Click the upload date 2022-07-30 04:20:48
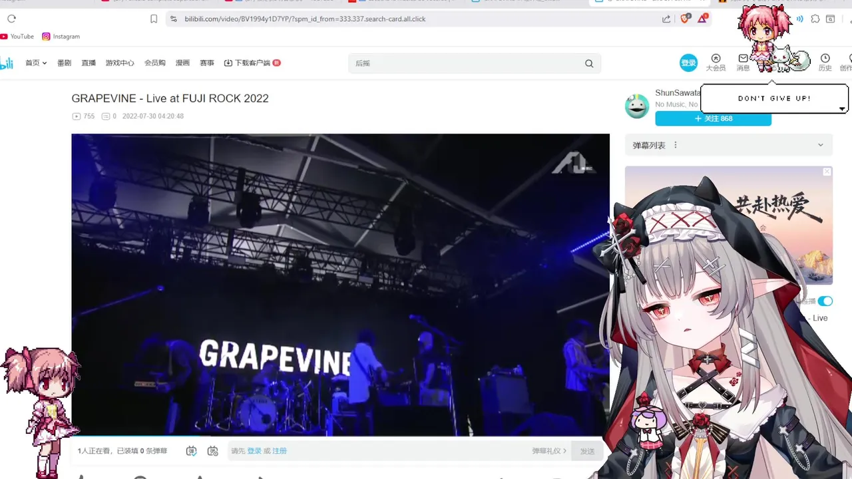Viewport: 852px width, 479px height. [x=153, y=116]
